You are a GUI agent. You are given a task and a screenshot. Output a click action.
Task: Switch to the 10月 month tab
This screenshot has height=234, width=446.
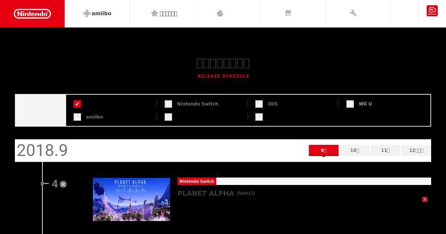[x=355, y=150]
